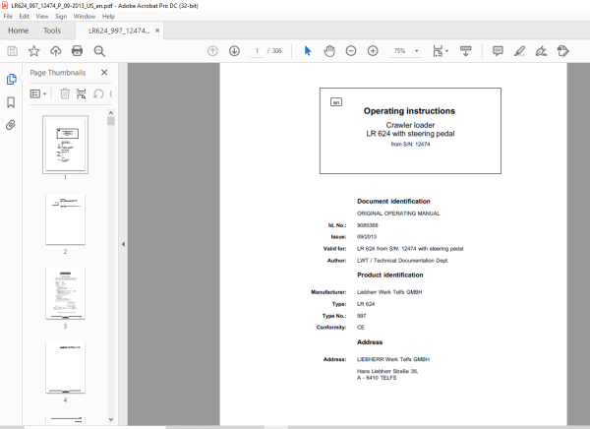Select the LR624_997_12474 document tab
Image resolution: width=590 pixels, height=429 pixels.
tap(119, 31)
